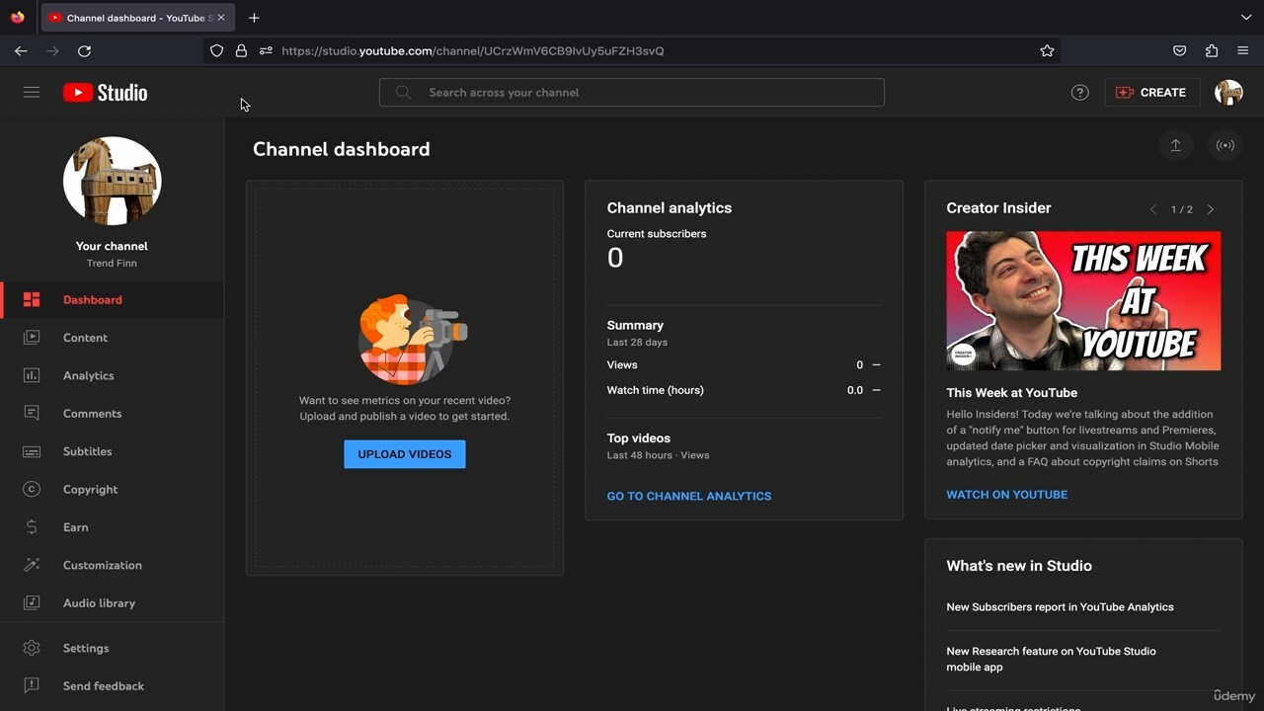
Task: Click the YouTube Studio logo
Action: coord(105,92)
